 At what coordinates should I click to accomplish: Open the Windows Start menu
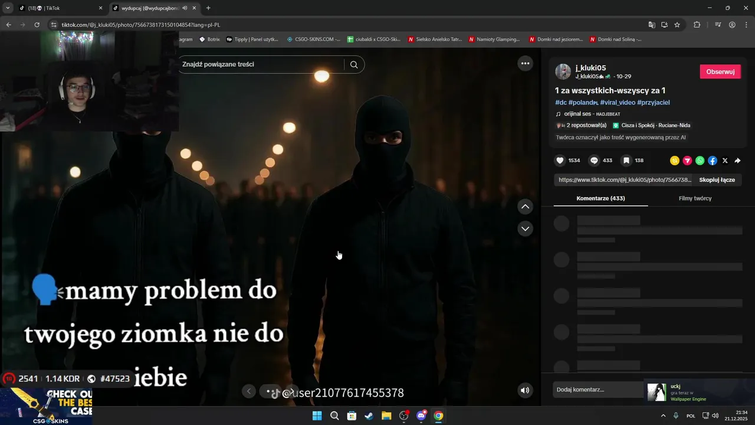[317, 416]
